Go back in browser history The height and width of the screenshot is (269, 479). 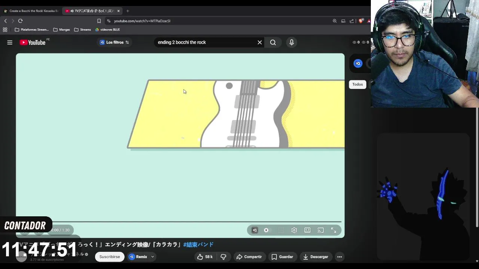coord(5,21)
